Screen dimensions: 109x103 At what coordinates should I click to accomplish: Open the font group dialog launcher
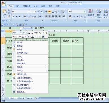[42, 21]
